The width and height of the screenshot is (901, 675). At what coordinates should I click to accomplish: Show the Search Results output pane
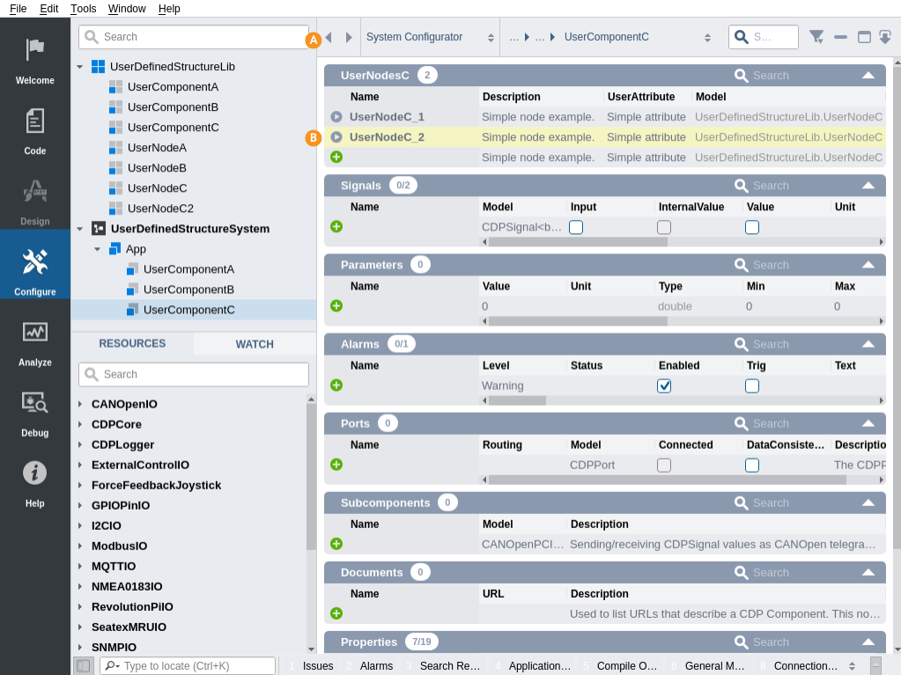[x=444, y=666]
